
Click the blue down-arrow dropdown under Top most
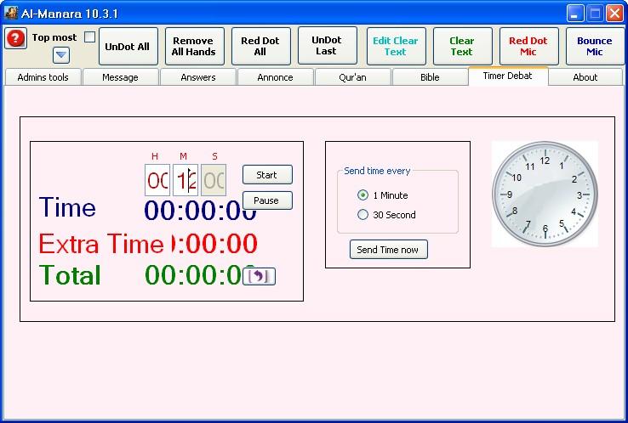[x=61, y=55]
